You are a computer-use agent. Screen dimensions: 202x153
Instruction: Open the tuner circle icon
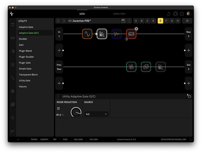tap(175, 14)
